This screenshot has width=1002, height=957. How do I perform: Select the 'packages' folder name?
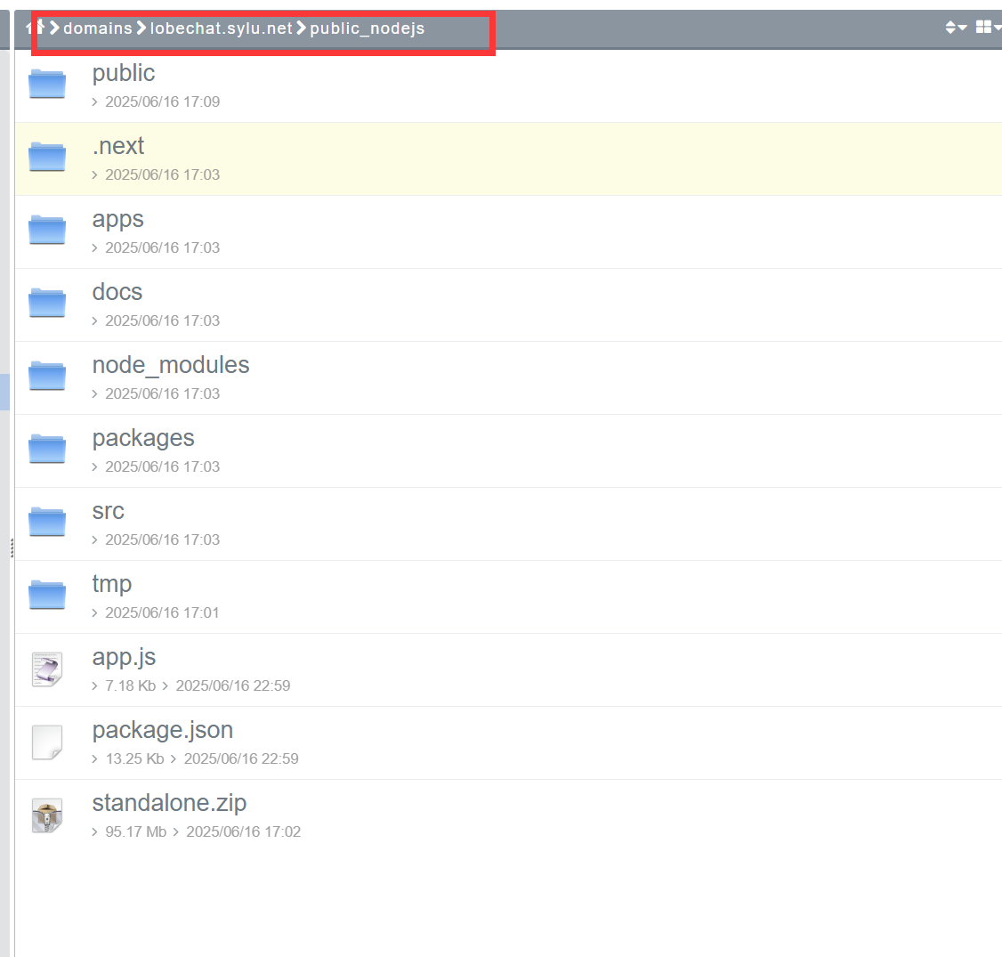click(x=143, y=439)
